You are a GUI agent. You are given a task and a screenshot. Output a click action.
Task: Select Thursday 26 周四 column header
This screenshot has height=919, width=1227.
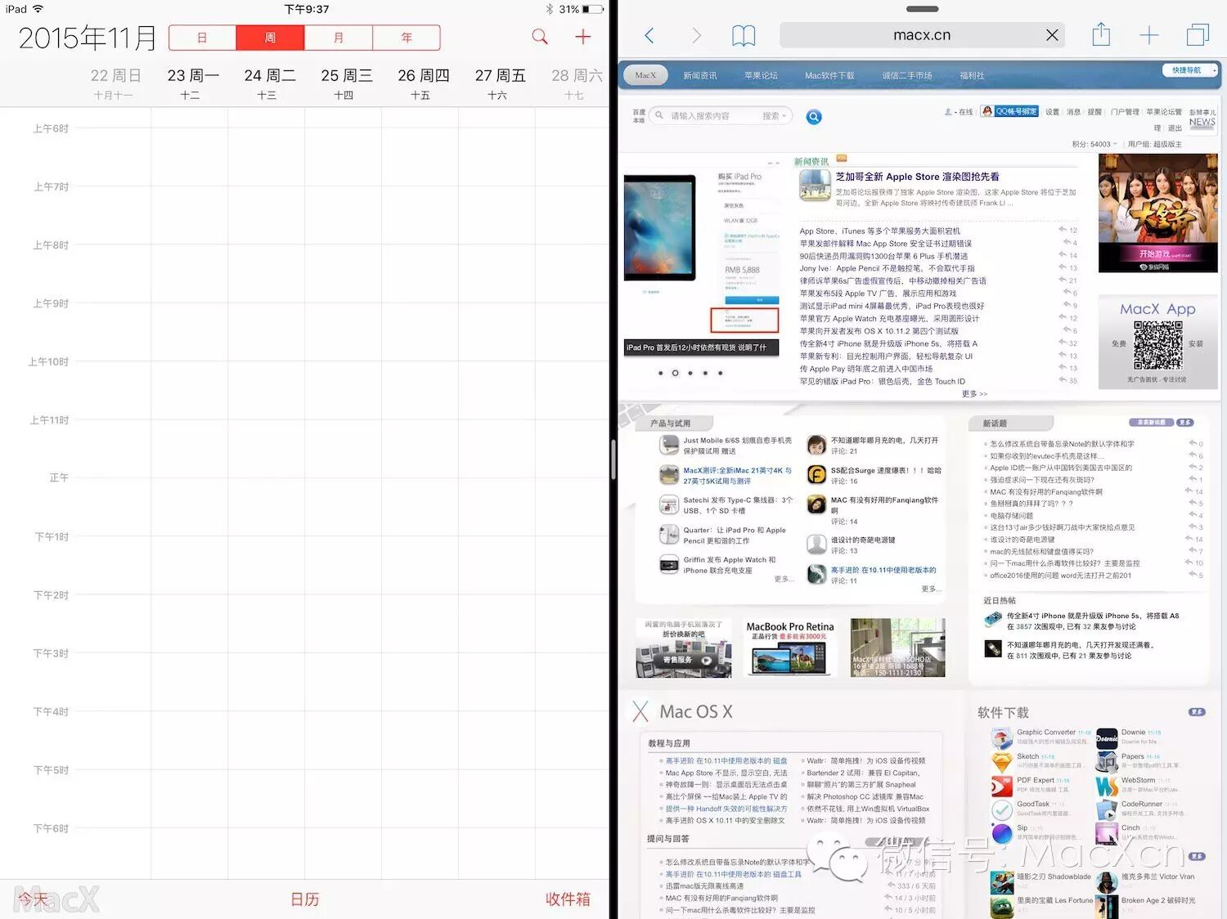tap(424, 83)
